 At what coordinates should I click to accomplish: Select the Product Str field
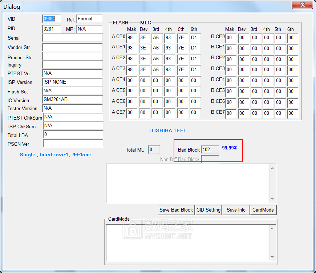(x=73, y=56)
